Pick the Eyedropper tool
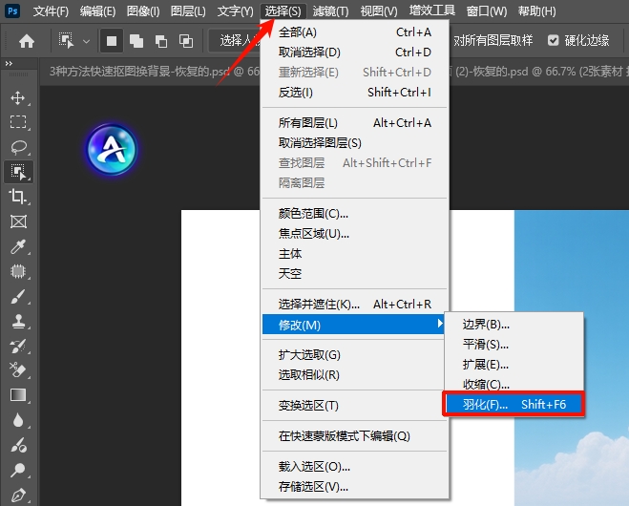The image size is (629, 506). click(17, 246)
